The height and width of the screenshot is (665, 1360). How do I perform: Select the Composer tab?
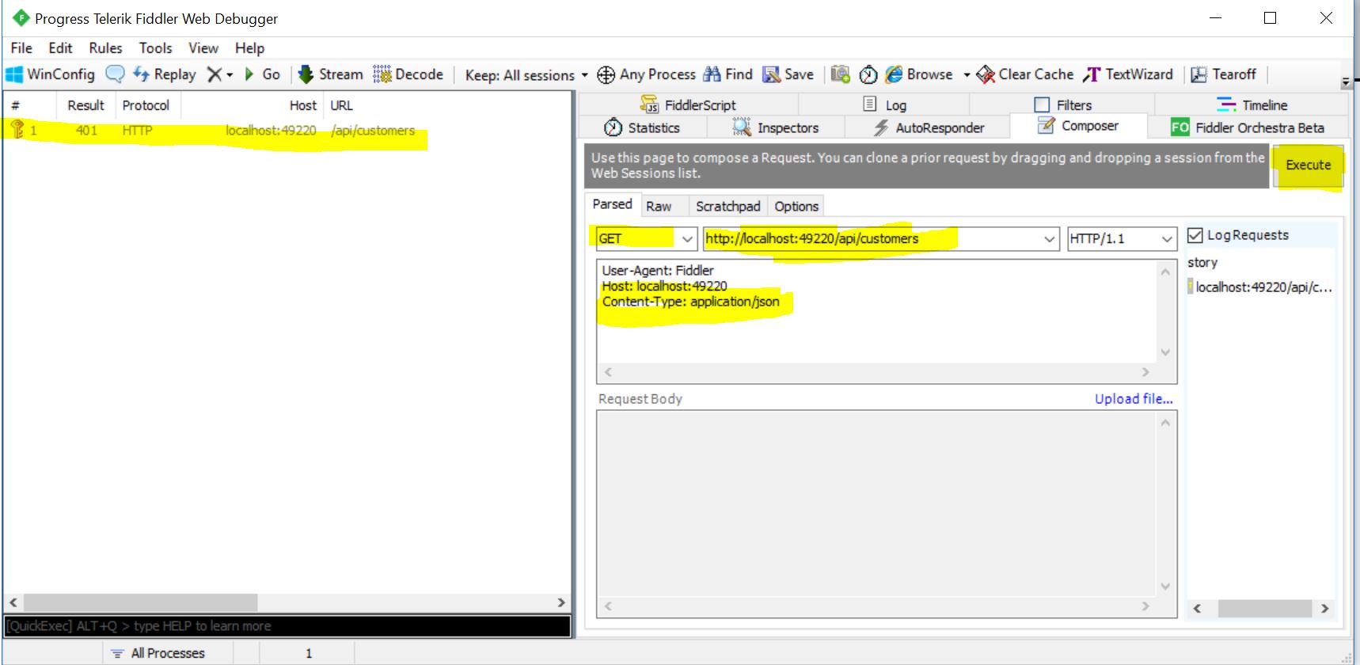point(1078,126)
